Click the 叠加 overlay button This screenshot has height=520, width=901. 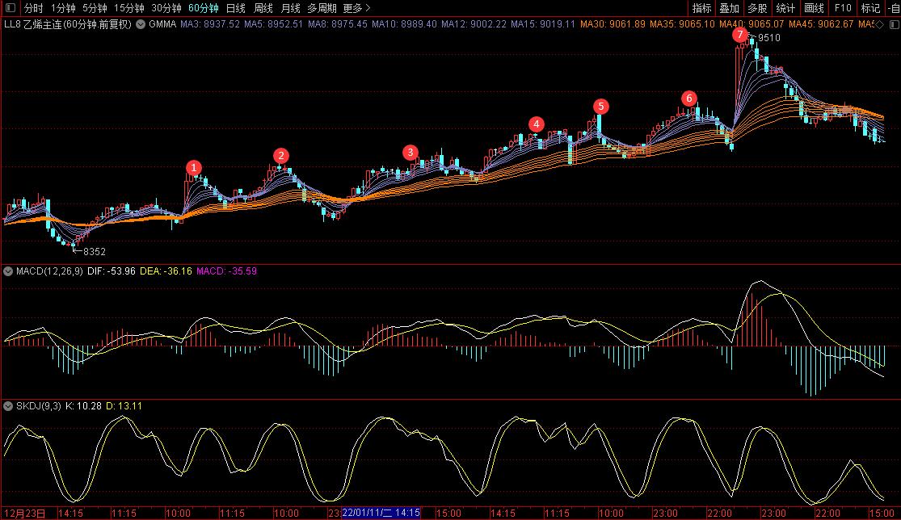(x=730, y=8)
